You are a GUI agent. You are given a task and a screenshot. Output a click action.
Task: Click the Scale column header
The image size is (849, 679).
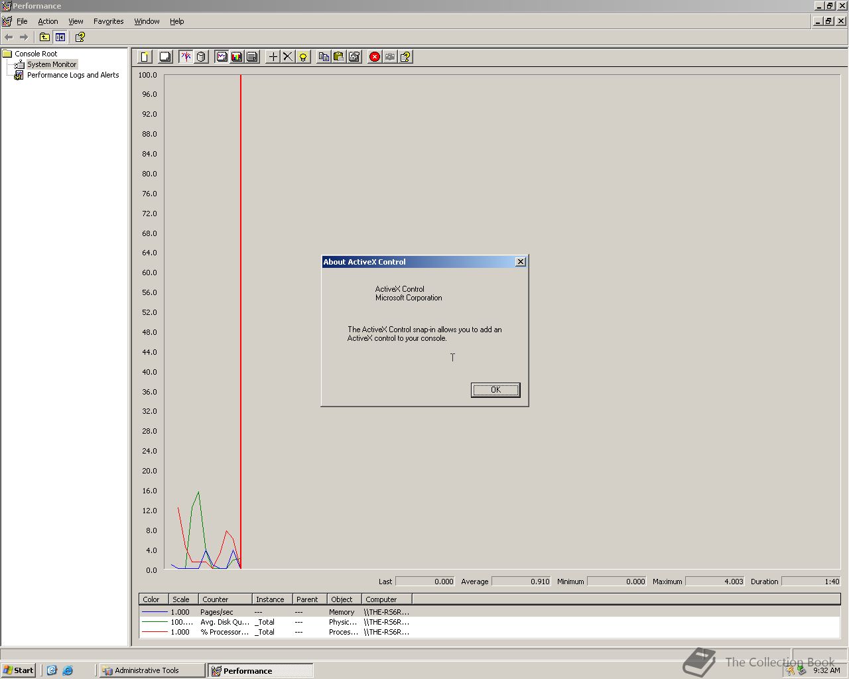(184, 599)
